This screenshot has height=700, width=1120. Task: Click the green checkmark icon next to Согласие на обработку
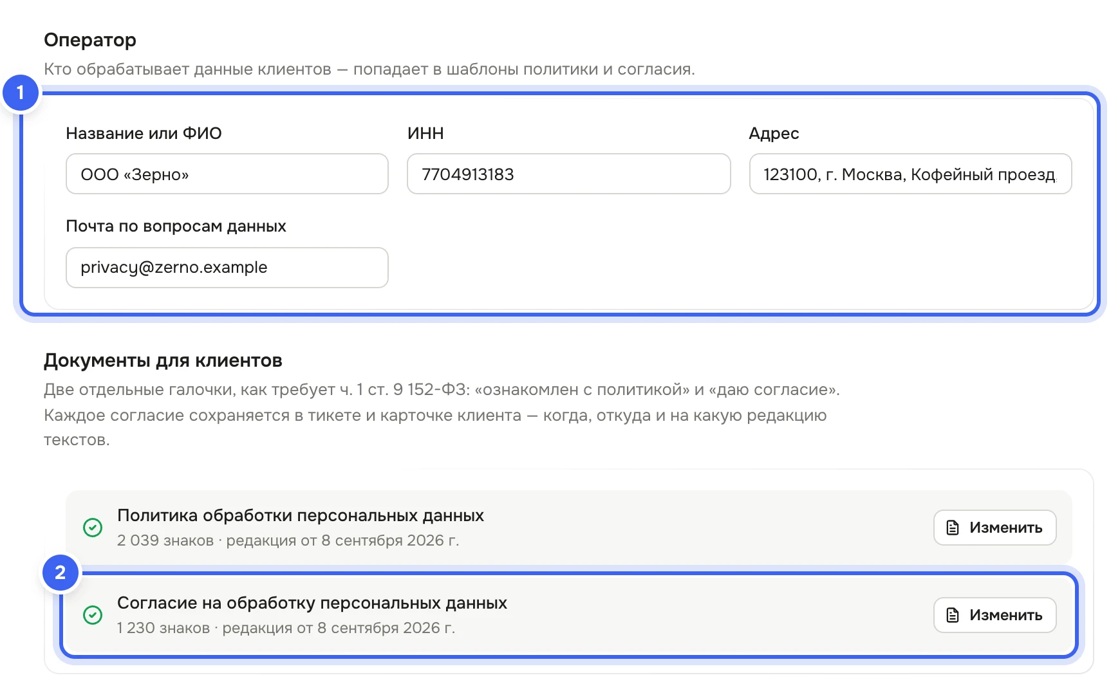pyautogui.click(x=93, y=615)
